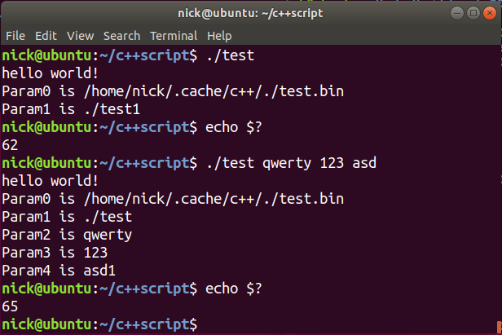The width and height of the screenshot is (502, 335).
Task: Click the exit code 62 output line
Action: (11, 145)
